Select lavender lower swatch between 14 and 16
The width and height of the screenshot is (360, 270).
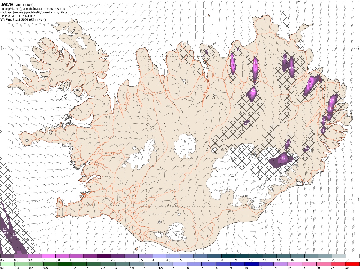tap(281, 264)
